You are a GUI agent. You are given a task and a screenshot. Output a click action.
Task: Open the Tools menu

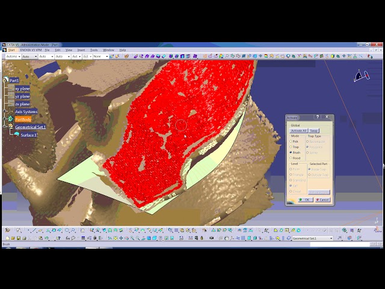point(94,50)
